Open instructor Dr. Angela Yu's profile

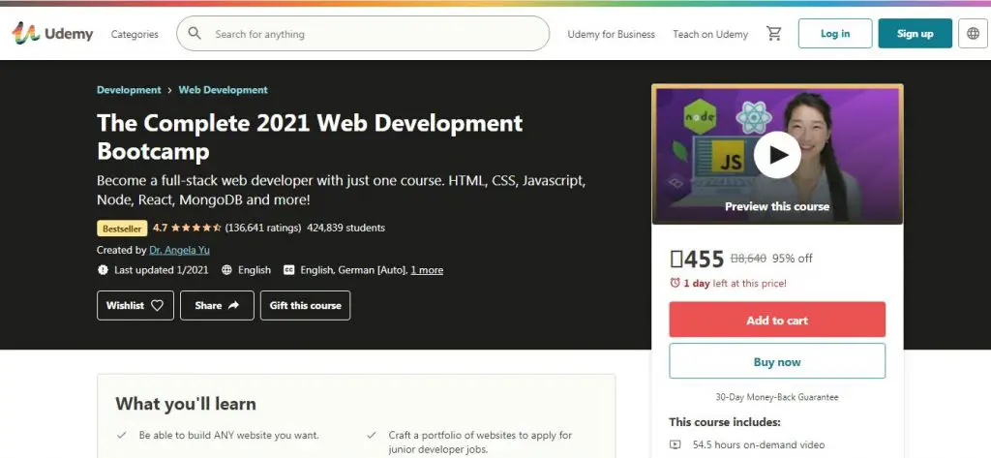click(x=180, y=250)
